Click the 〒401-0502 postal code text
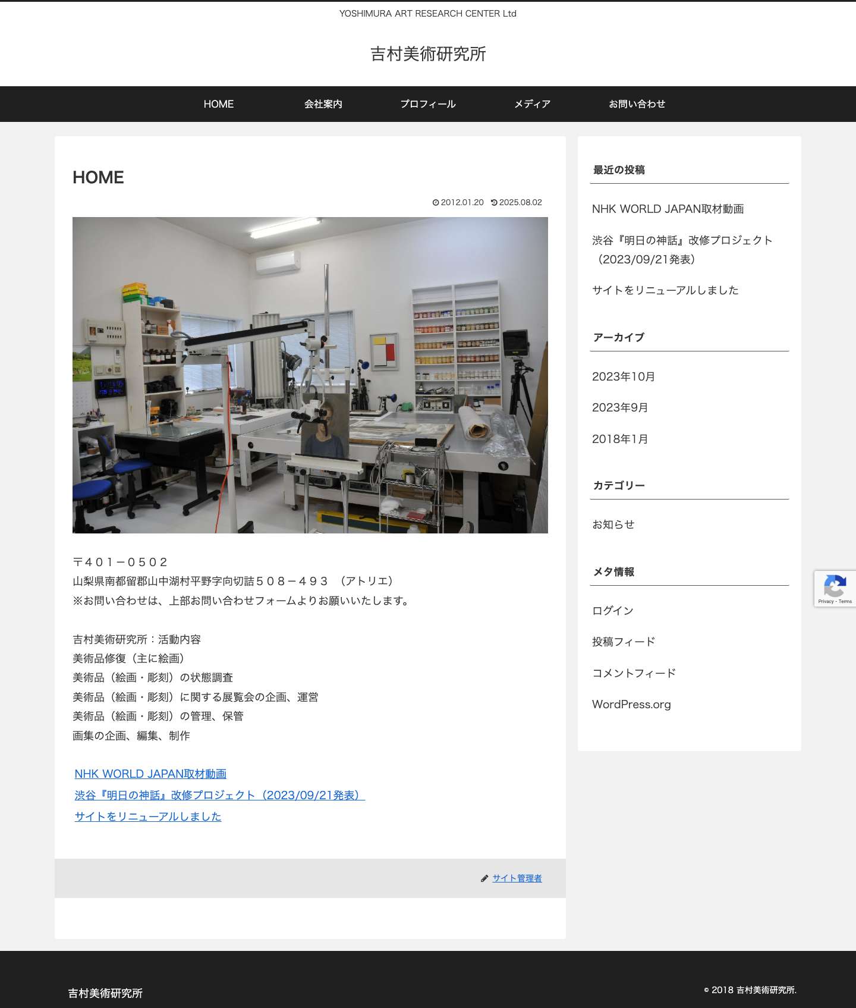 point(120,562)
